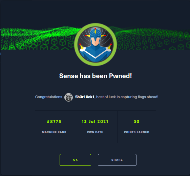Image resolution: width=190 pixels, height=176 pixels.
Task: Click the dark banner area above the avatar
Action: click(x=96, y=12)
